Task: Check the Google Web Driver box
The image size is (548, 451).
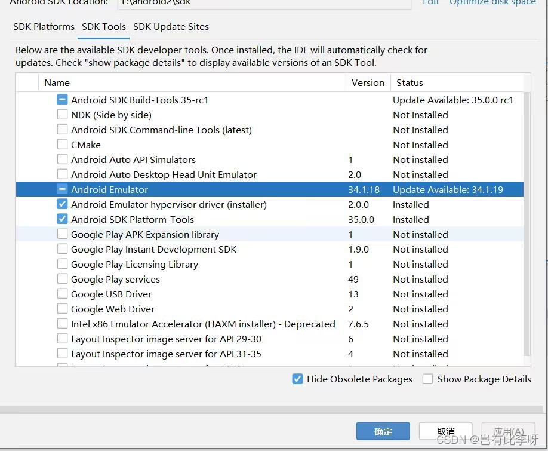Action: tap(62, 309)
